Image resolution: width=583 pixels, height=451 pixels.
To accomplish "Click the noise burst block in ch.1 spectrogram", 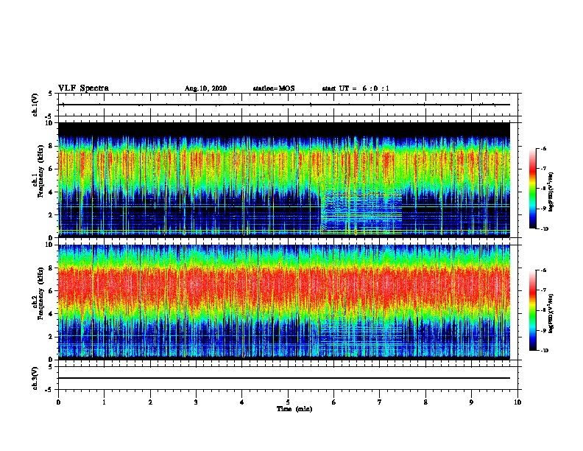I will click(x=361, y=213).
